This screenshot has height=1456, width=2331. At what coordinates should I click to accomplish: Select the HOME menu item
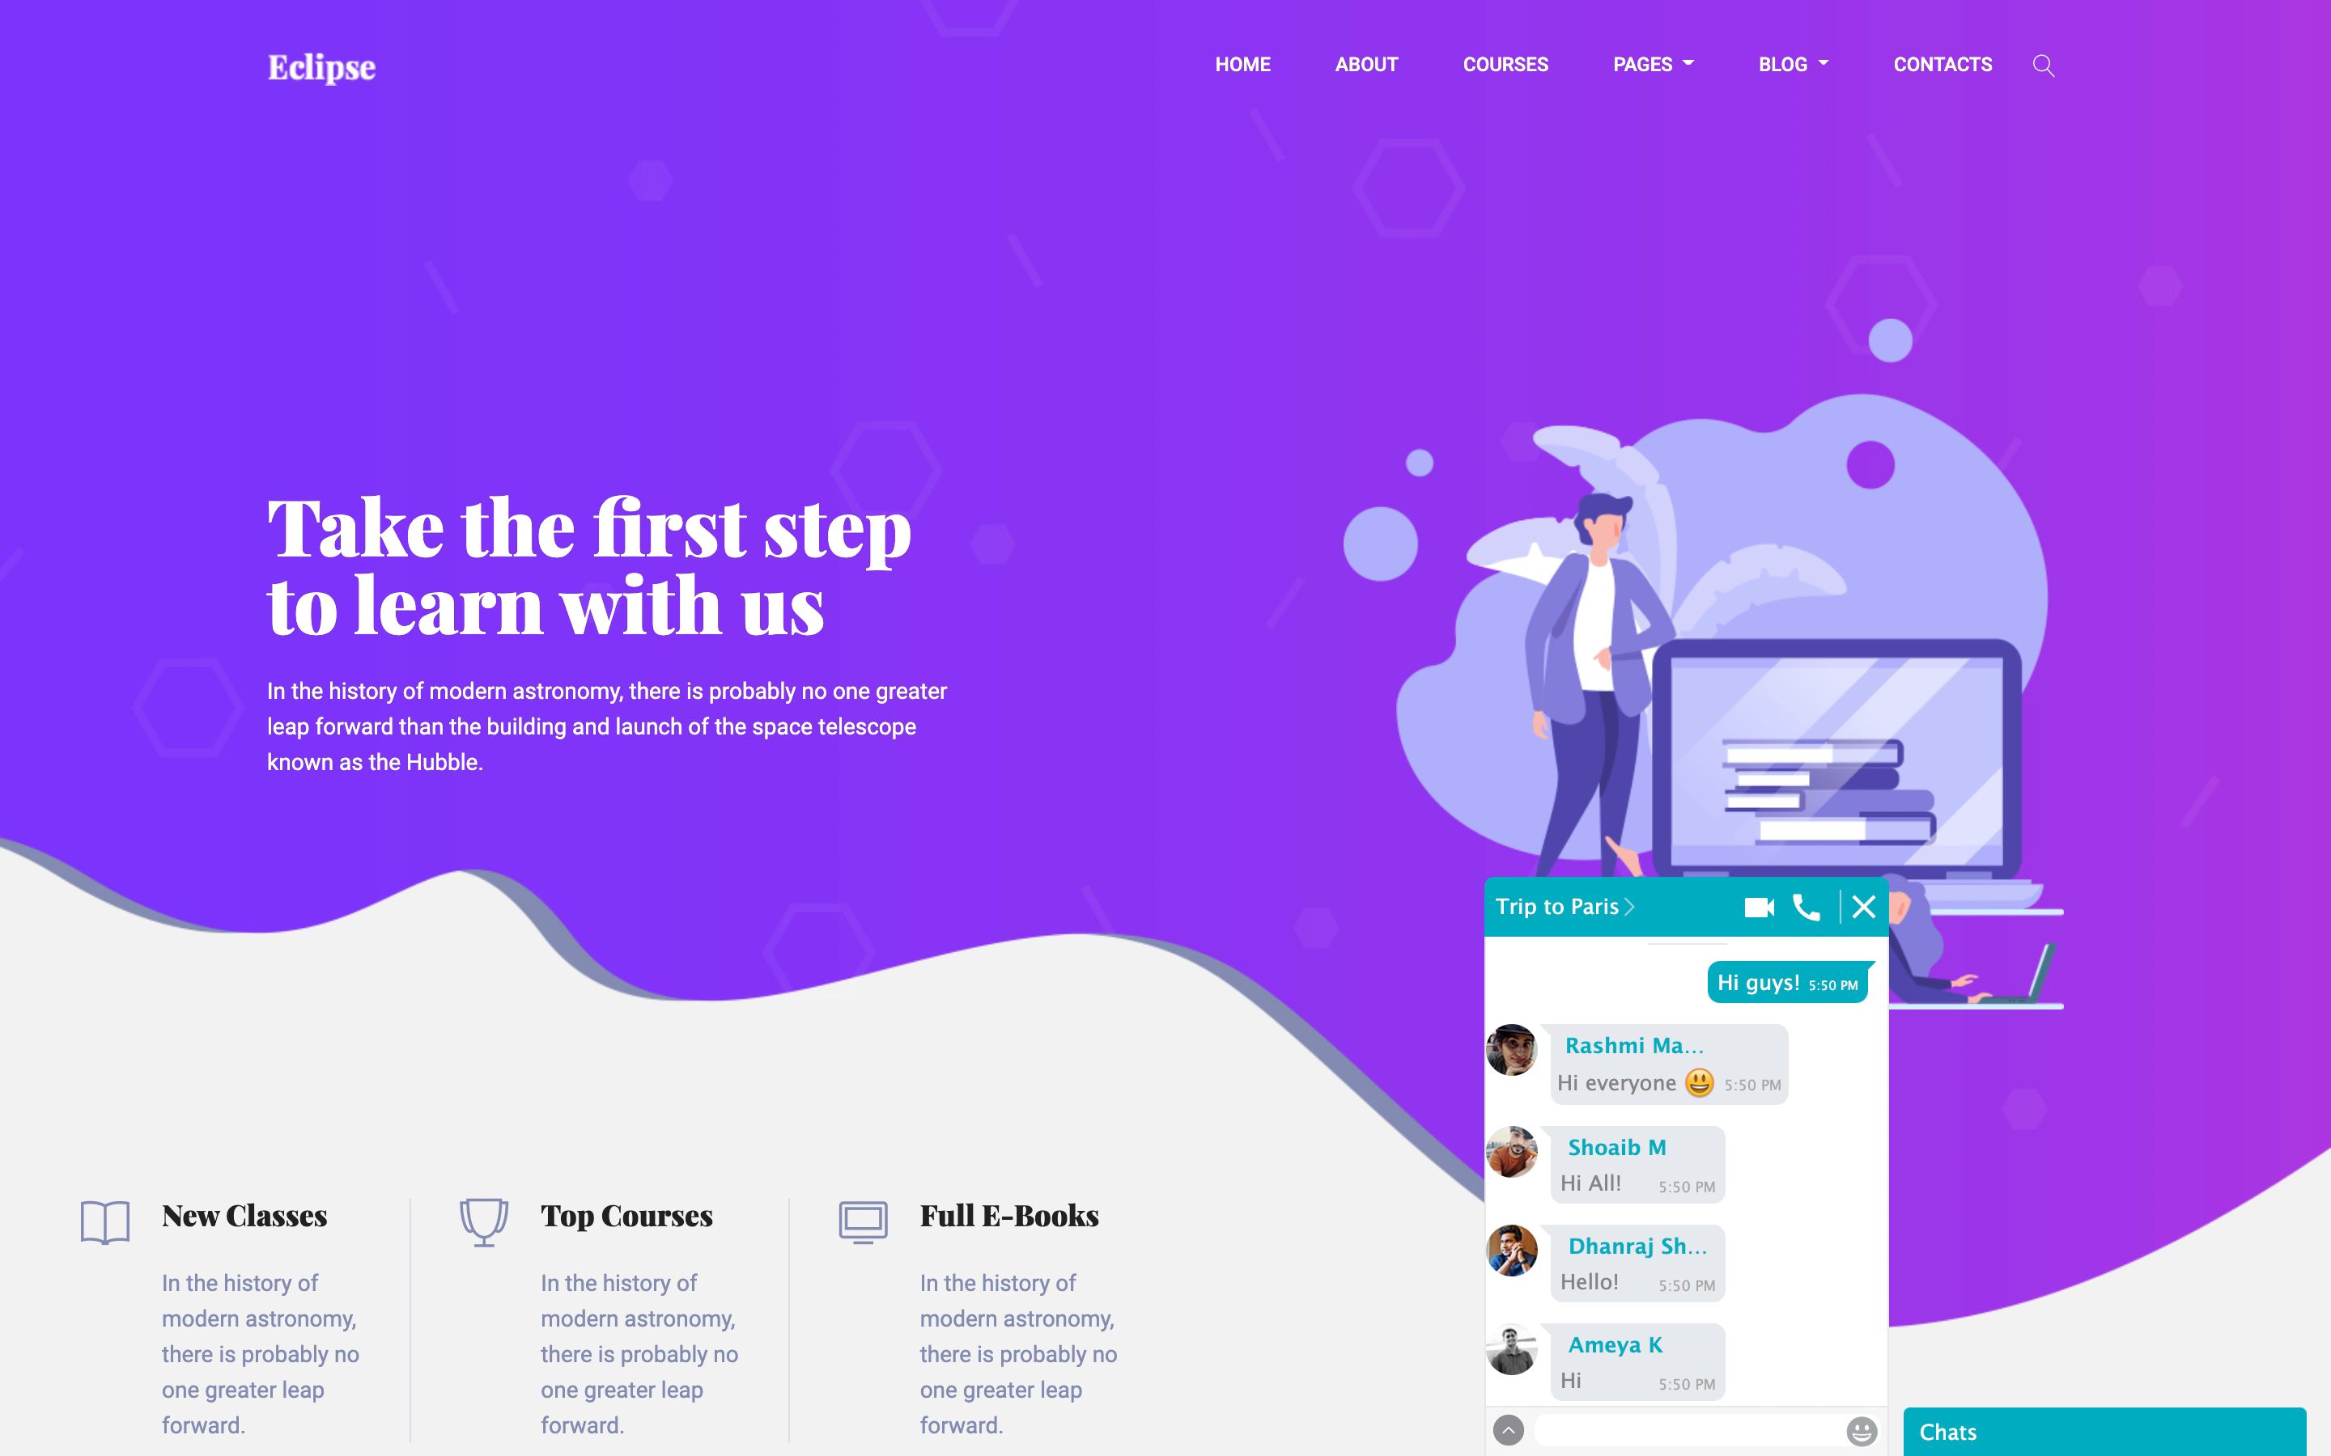tap(1242, 64)
